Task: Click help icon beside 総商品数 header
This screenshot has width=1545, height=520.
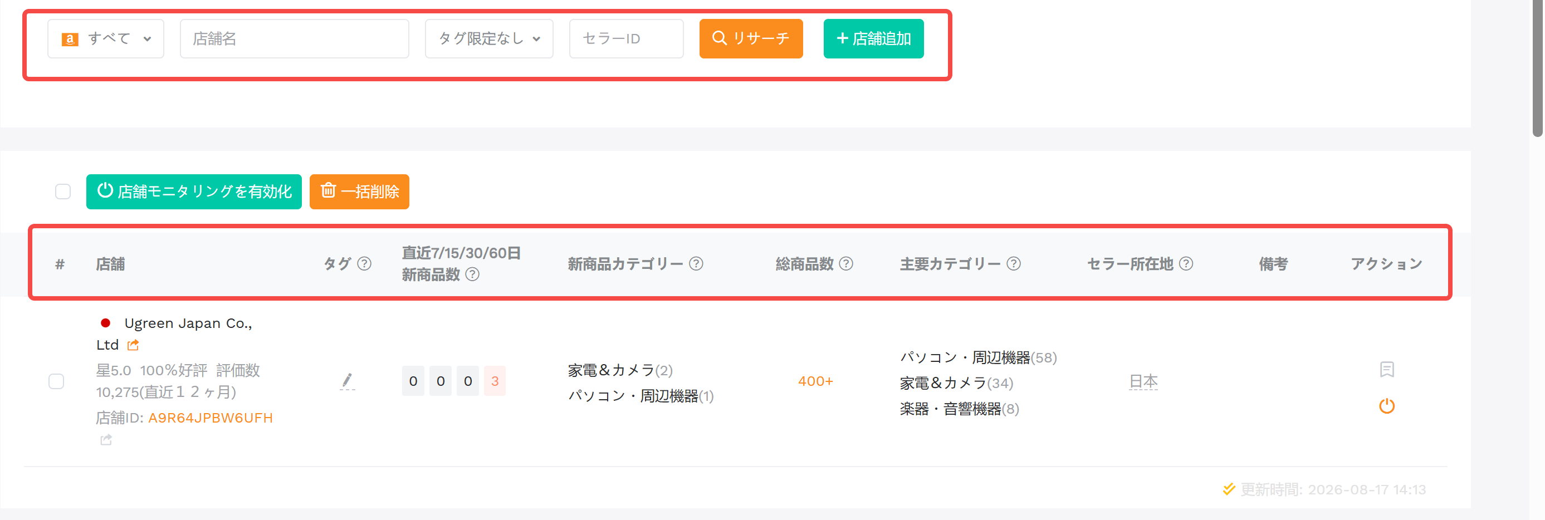Action: pos(845,263)
